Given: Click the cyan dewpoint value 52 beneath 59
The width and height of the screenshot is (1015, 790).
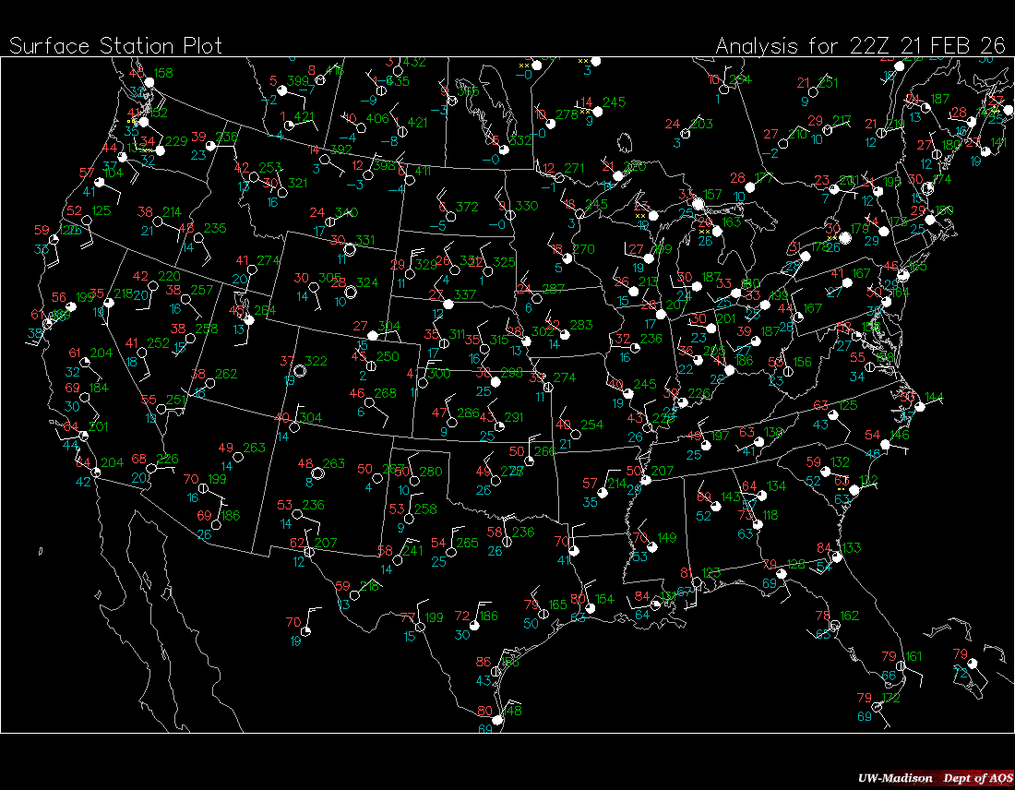Looking at the screenshot, I should point(812,481).
